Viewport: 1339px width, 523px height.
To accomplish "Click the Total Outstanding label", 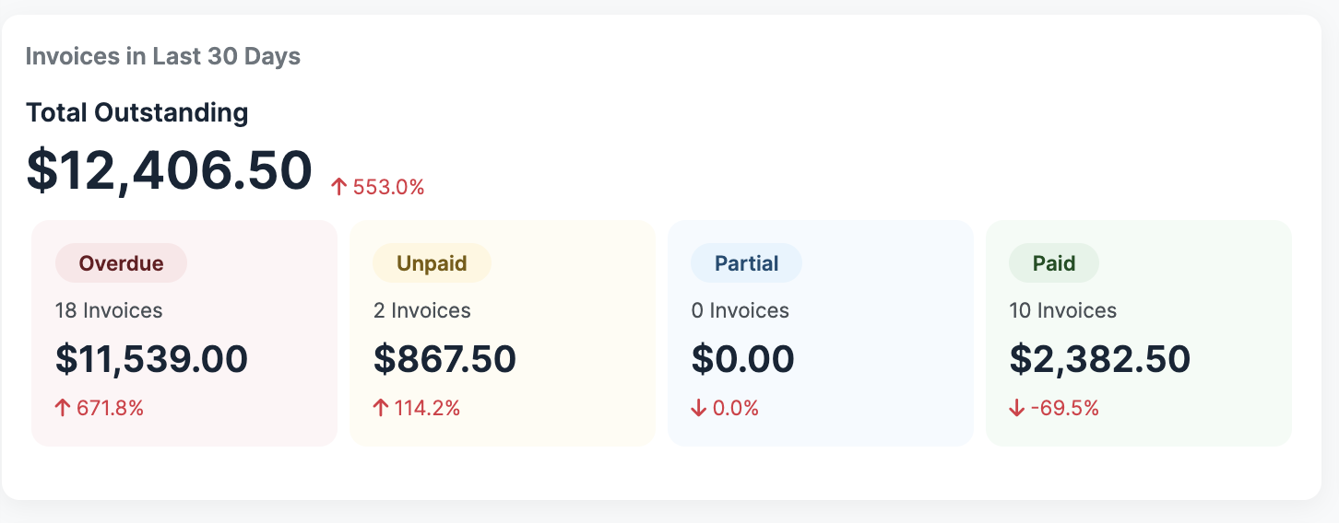I will coord(137,113).
